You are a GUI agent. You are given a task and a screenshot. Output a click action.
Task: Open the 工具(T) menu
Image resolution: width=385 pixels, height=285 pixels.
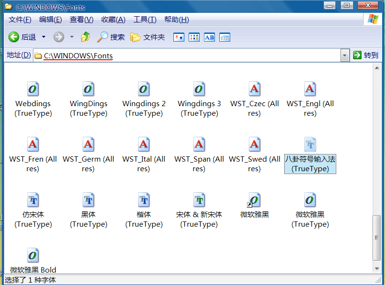145,20
